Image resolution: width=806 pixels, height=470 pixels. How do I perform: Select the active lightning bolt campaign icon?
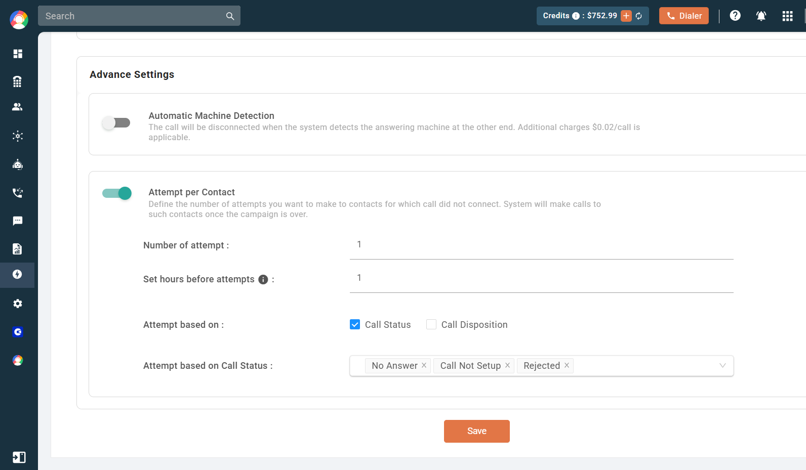pos(17,275)
